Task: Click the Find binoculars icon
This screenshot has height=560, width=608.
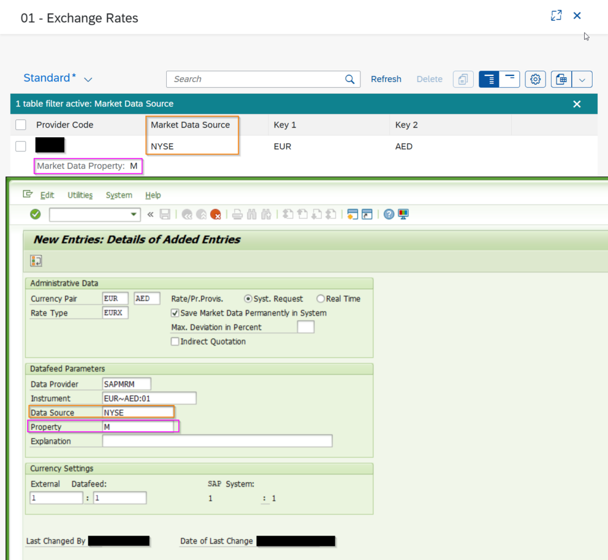Action: [x=252, y=214]
